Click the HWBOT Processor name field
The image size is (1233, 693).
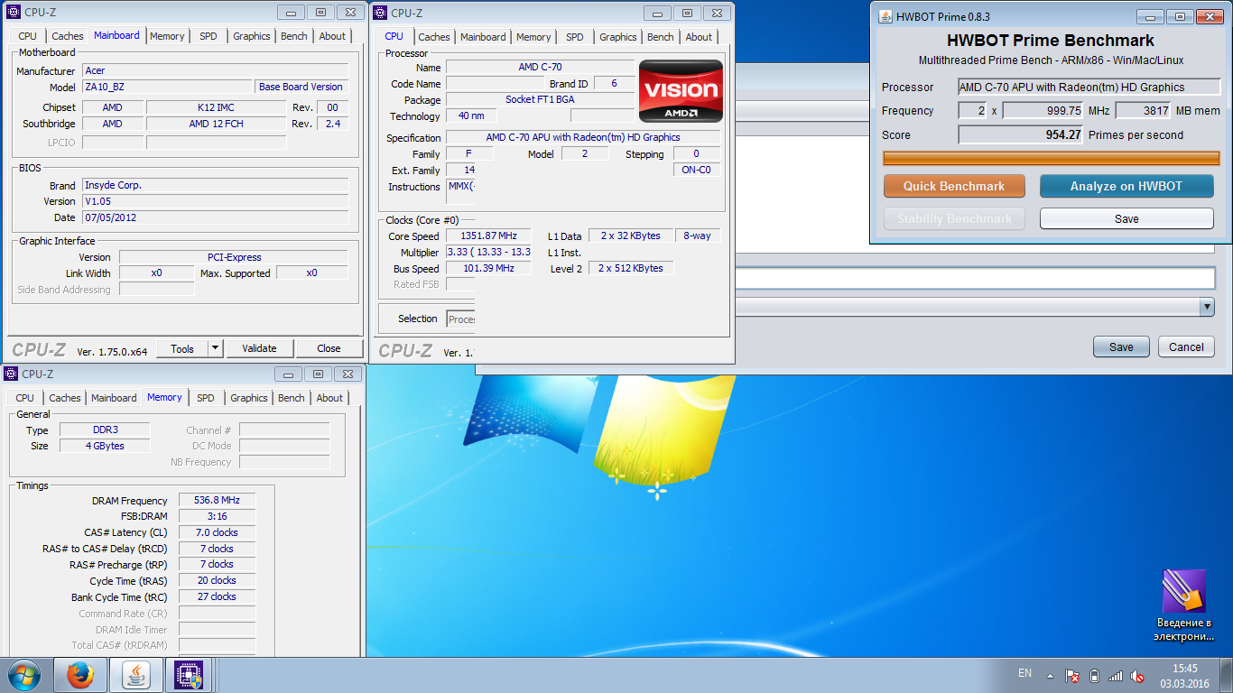pyautogui.click(x=1089, y=88)
